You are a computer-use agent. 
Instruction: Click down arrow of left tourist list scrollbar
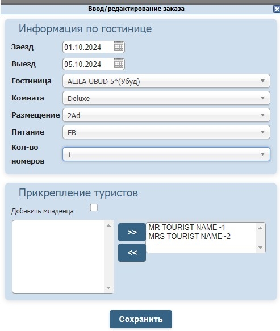[108, 288]
